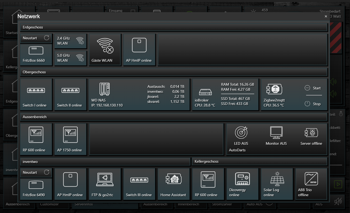Viewport: 350px width, 213px height.
Task: Click the inventwo section header
Action: [105, 161]
